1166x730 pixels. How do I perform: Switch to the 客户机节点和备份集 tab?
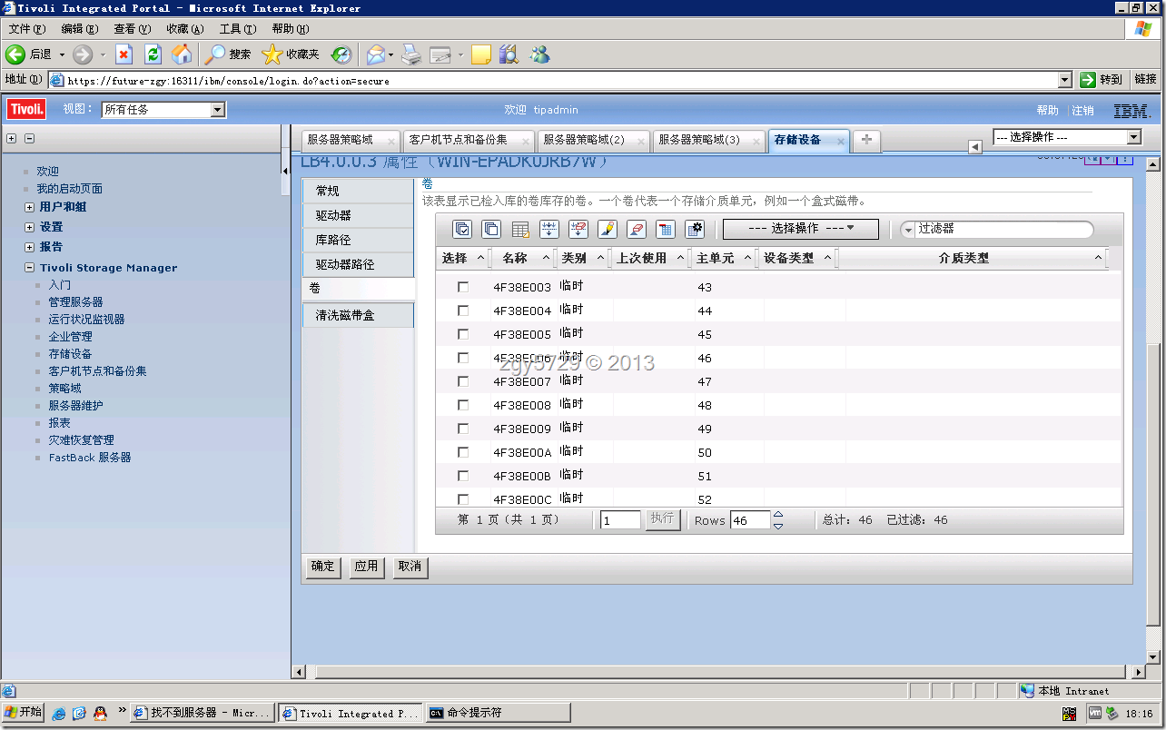click(459, 140)
